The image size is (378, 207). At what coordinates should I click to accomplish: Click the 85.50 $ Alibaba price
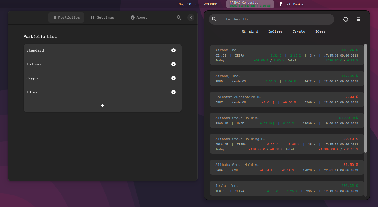351,165
